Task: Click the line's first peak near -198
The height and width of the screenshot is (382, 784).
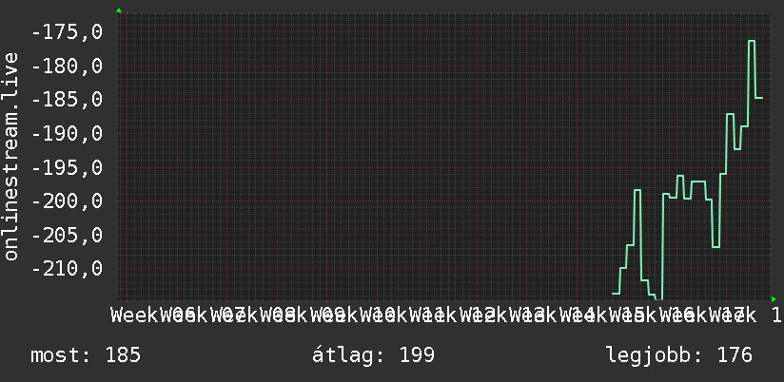Action: [637, 190]
